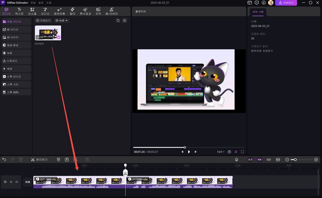Open the 설정 menu

coord(41,3)
